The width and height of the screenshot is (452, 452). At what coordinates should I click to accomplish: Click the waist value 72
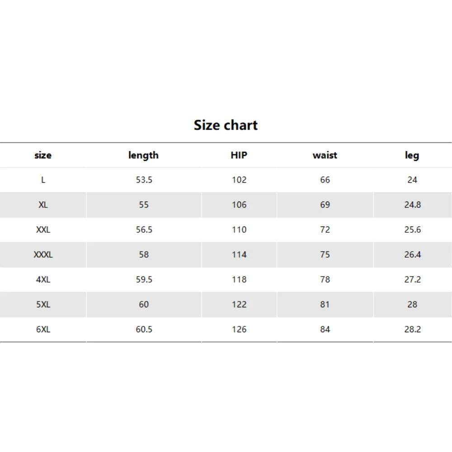point(325,230)
